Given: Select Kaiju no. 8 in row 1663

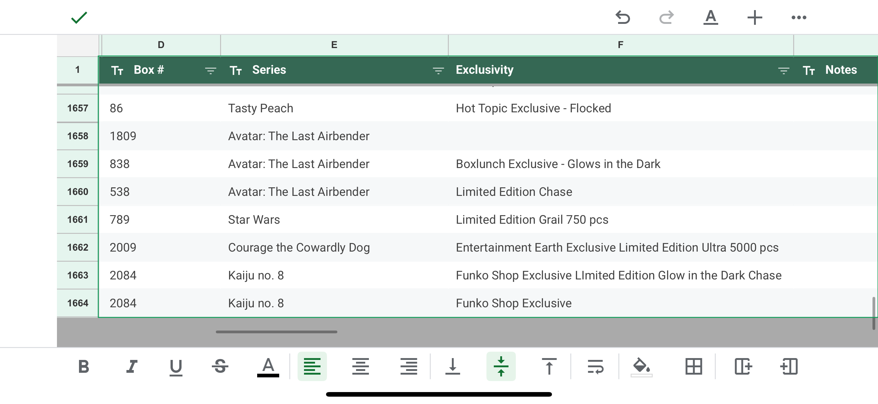Looking at the screenshot, I should (x=334, y=275).
